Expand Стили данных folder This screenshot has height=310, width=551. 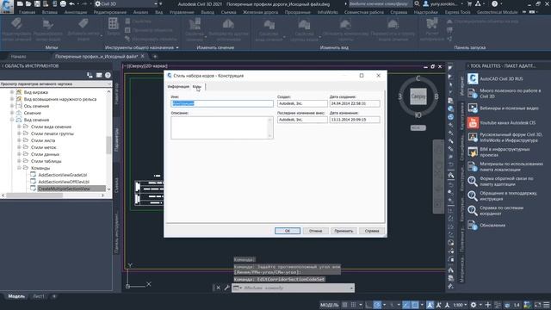click(x=19, y=154)
